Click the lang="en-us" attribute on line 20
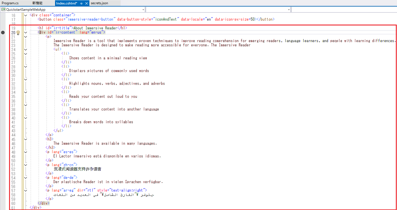 tap(91, 33)
